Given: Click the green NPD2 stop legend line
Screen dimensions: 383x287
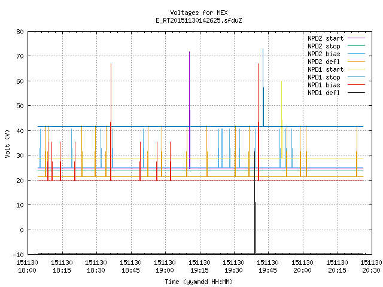Looking at the screenshot, I should pyautogui.click(x=356, y=46).
